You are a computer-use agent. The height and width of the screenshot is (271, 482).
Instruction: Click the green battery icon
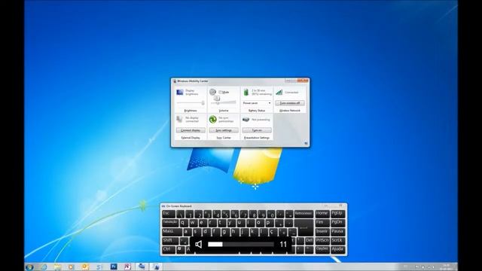coord(246,92)
